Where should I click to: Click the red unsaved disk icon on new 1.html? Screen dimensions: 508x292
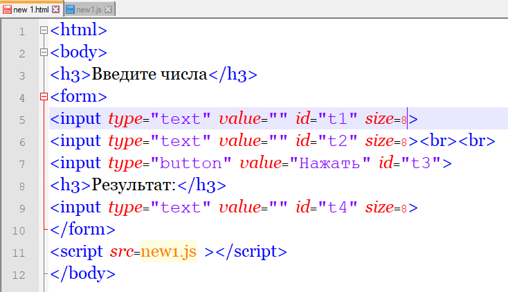coord(7,9)
